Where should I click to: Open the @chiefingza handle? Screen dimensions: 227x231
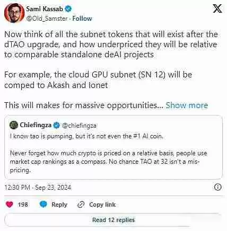(79, 126)
